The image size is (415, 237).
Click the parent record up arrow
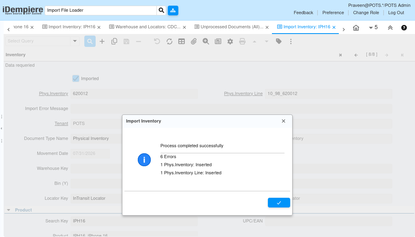[x=255, y=42]
